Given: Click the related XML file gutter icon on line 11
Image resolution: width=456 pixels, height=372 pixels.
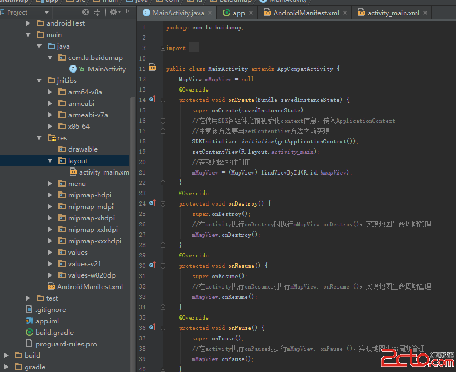Looking at the screenshot, I should coord(152,69).
